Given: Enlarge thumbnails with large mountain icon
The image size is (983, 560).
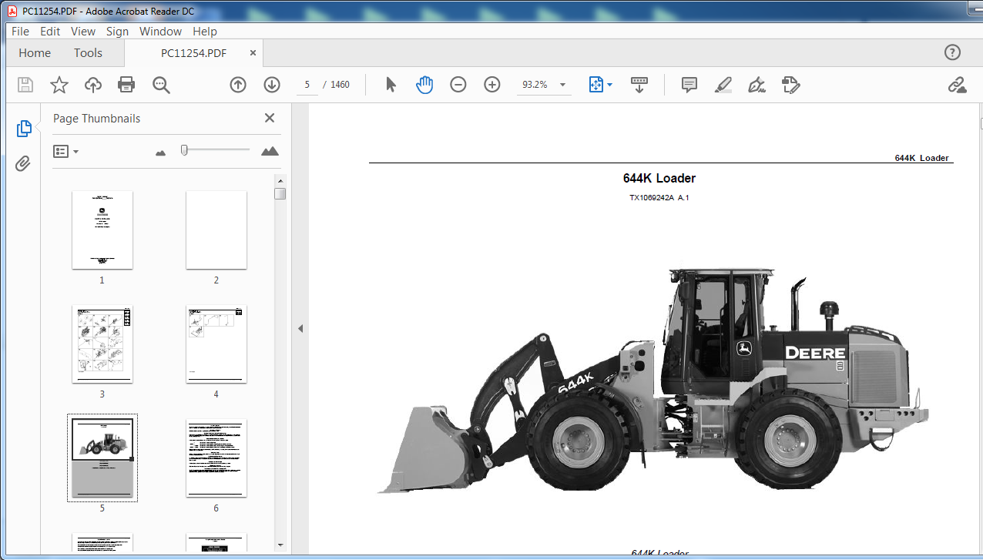Looking at the screenshot, I should click(270, 151).
